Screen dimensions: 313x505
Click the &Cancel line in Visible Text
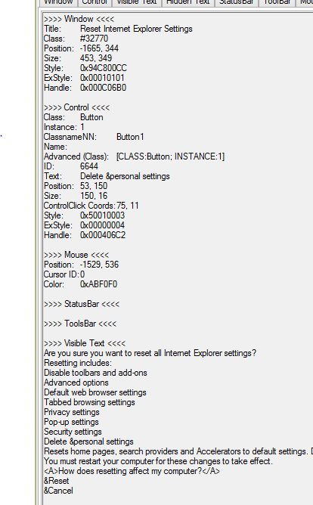(58, 491)
